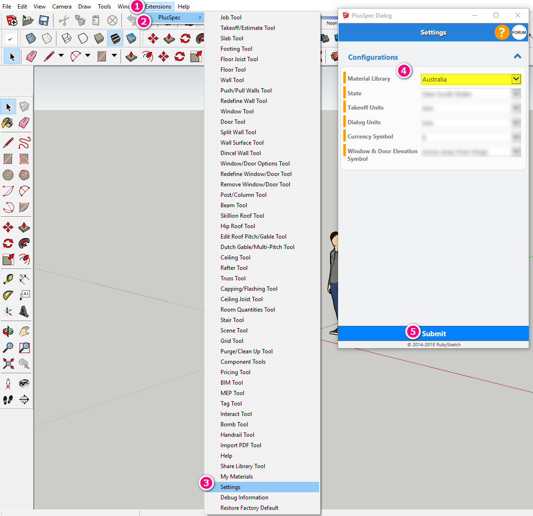
Task: Open the File menu
Action: tap(7, 7)
